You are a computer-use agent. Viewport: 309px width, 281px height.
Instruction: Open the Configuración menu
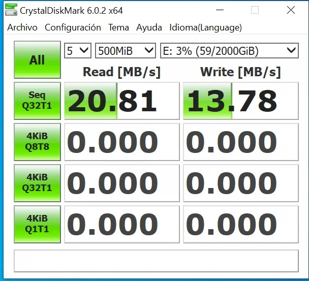point(73,27)
